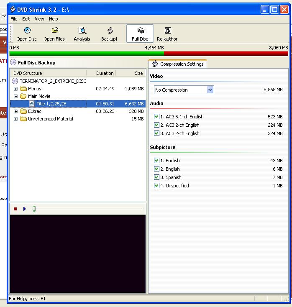Select the Title 1,2,25,26 row
The width and height of the screenshot is (292, 307).
(78, 104)
